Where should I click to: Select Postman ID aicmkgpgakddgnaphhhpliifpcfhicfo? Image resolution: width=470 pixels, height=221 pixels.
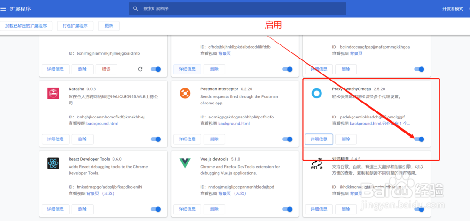(x=241, y=117)
